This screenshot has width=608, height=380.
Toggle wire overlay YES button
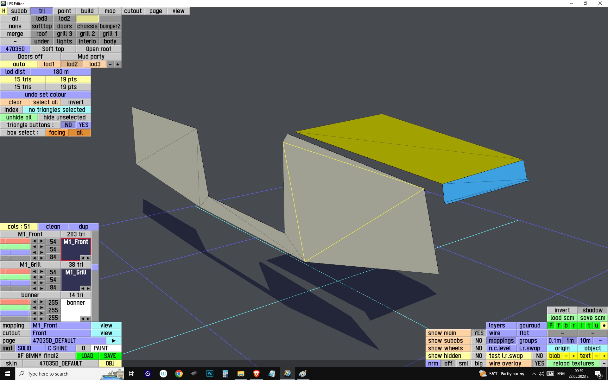click(x=539, y=364)
